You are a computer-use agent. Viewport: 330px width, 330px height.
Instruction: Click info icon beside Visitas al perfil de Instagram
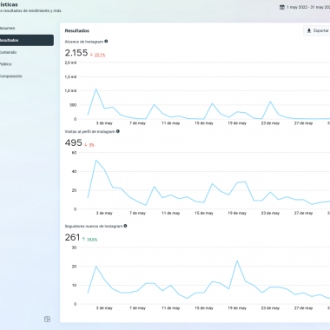coord(118,131)
